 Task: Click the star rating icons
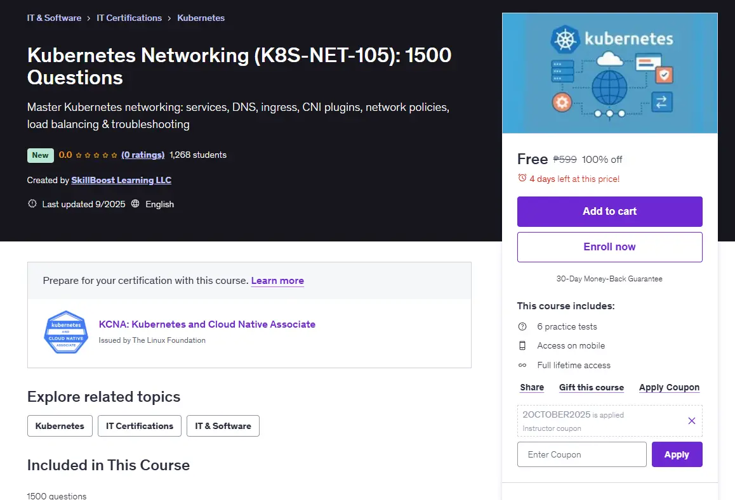click(96, 155)
